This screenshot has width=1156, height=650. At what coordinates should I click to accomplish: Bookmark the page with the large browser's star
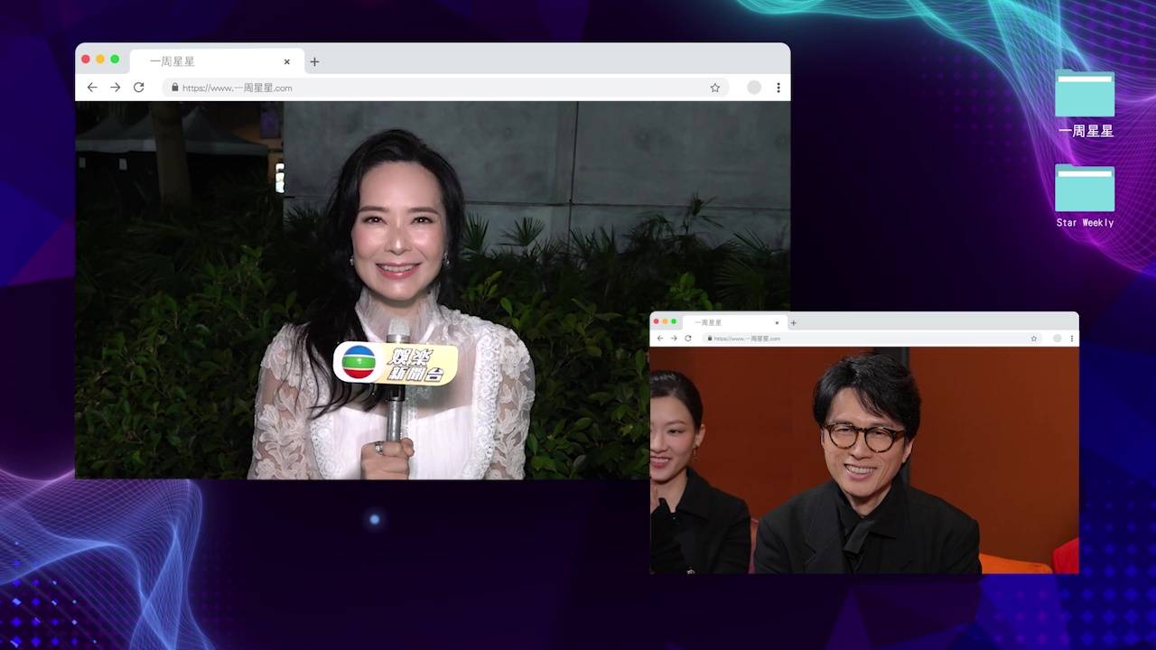[x=714, y=88]
